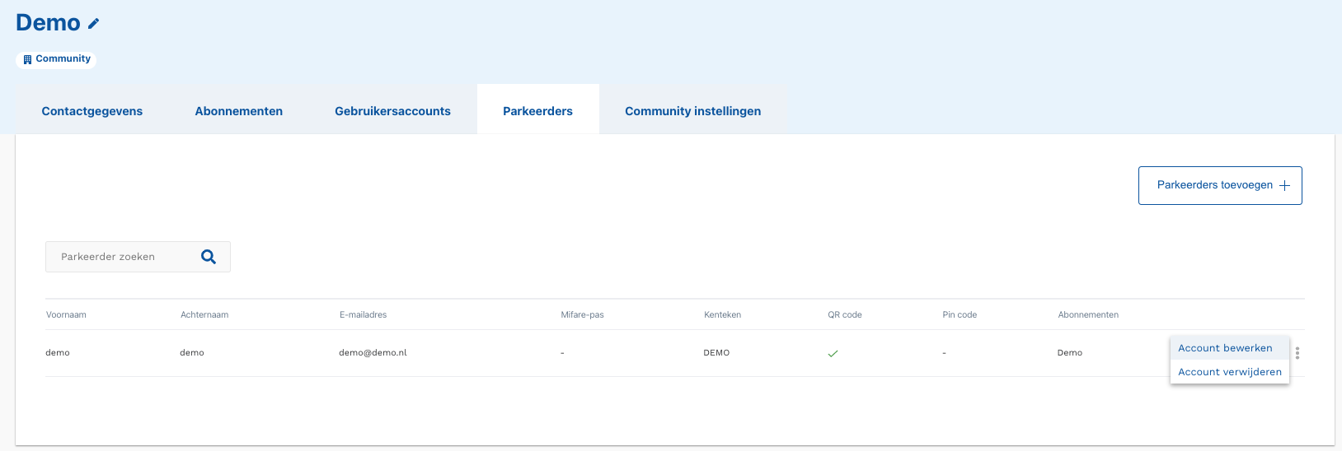Image resolution: width=1342 pixels, height=451 pixels.
Task: Open the Contactgegevens tab
Action: pos(92,111)
